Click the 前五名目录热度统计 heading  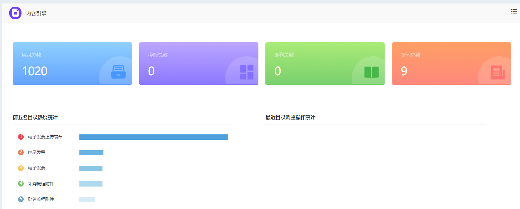coord(35,117)
